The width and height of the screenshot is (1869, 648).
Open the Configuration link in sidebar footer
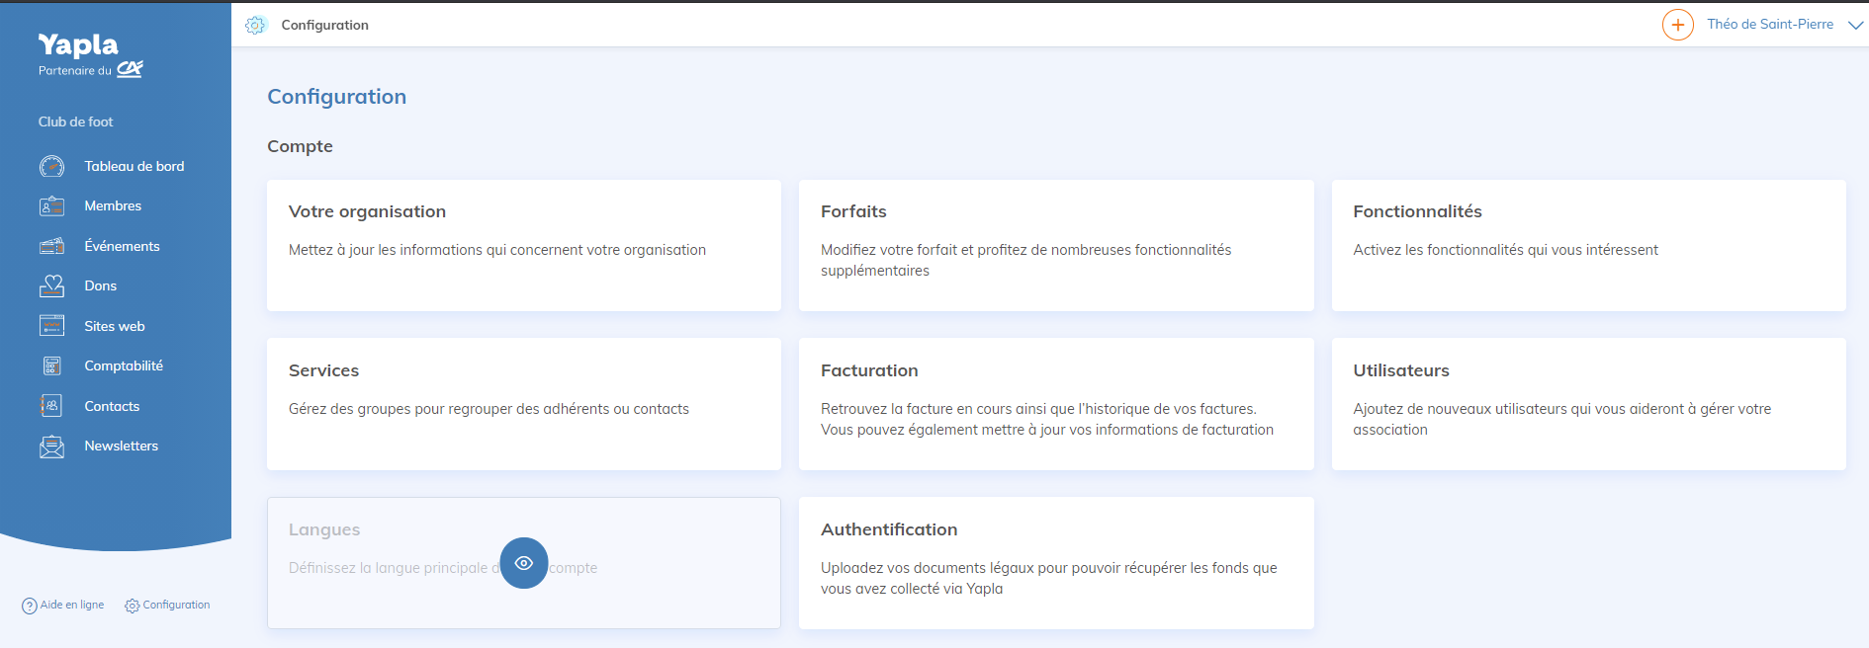(x=167, y=606)
